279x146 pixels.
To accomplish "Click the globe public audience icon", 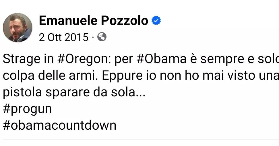I will [x=102, y=37].
